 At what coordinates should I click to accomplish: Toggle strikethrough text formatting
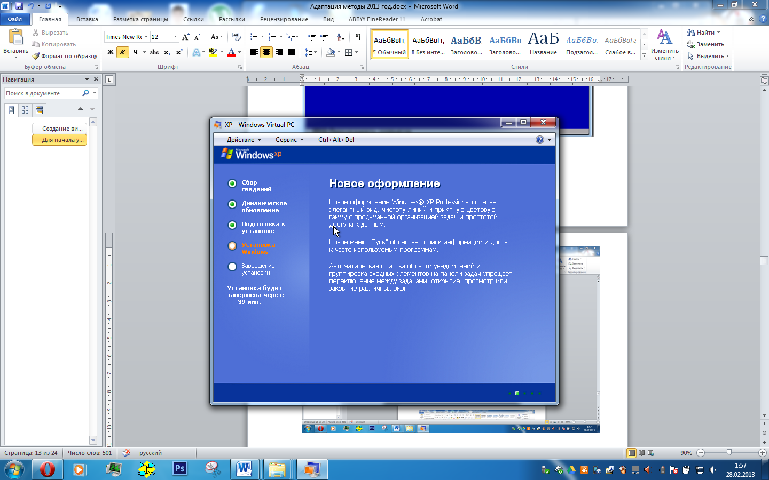click(154, 52)
